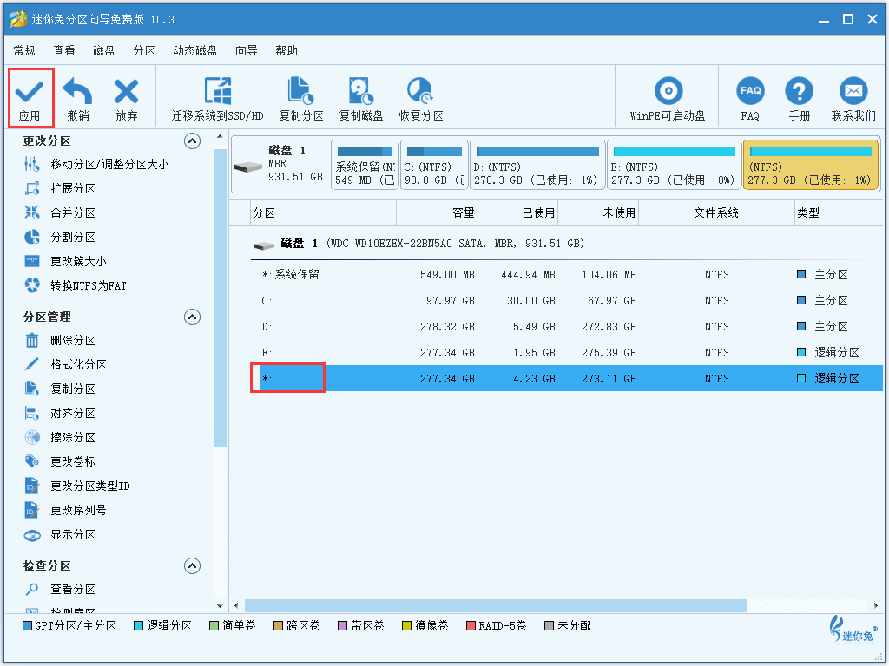Sort by 未使用 column header
The image size is (889, 666).
click(x=598, y=213)
